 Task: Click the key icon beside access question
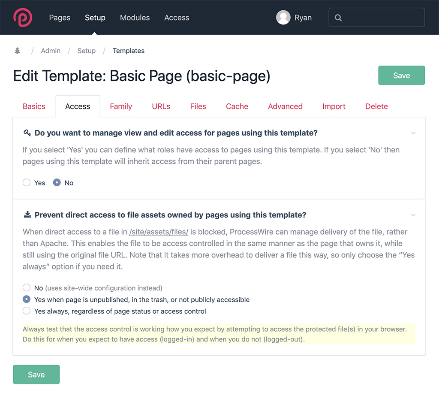(27, 133)
